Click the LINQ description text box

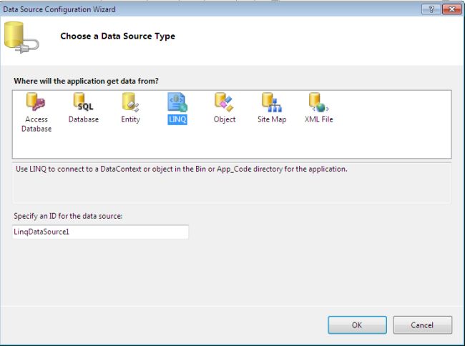click(x=232, y=182)
